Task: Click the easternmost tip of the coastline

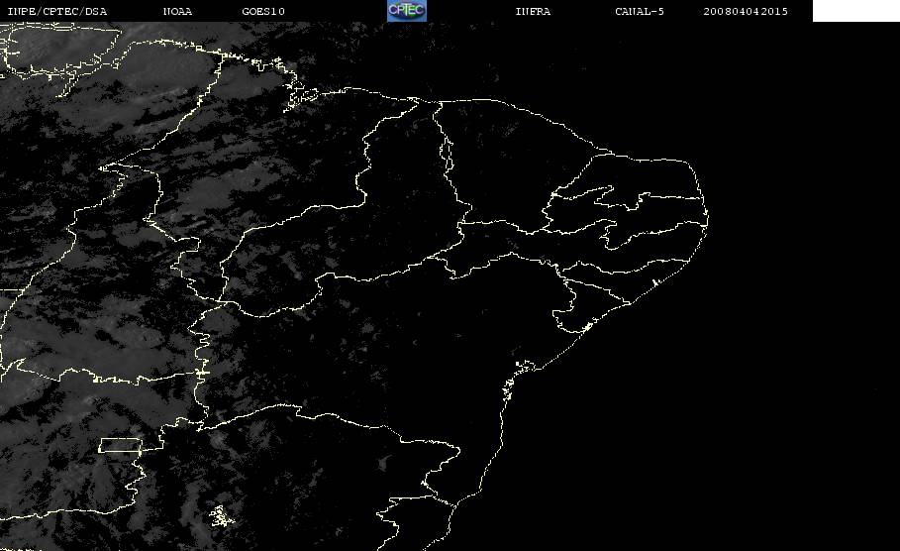Action: point(708,218)
